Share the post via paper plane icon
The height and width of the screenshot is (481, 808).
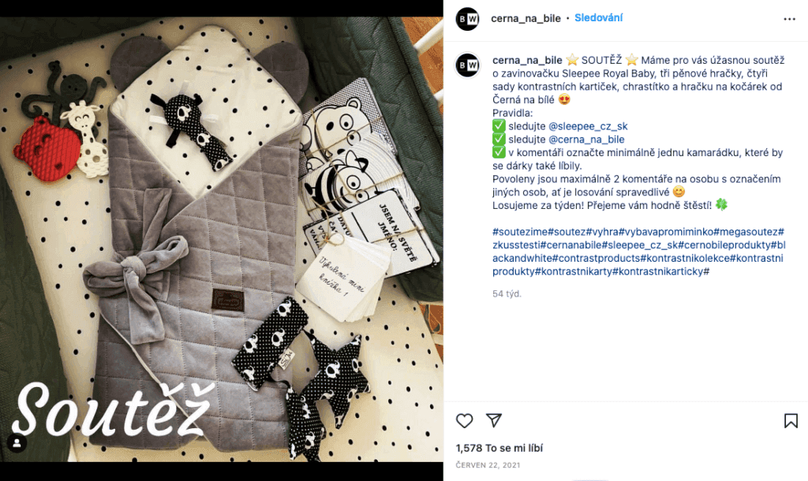(494, 420)
